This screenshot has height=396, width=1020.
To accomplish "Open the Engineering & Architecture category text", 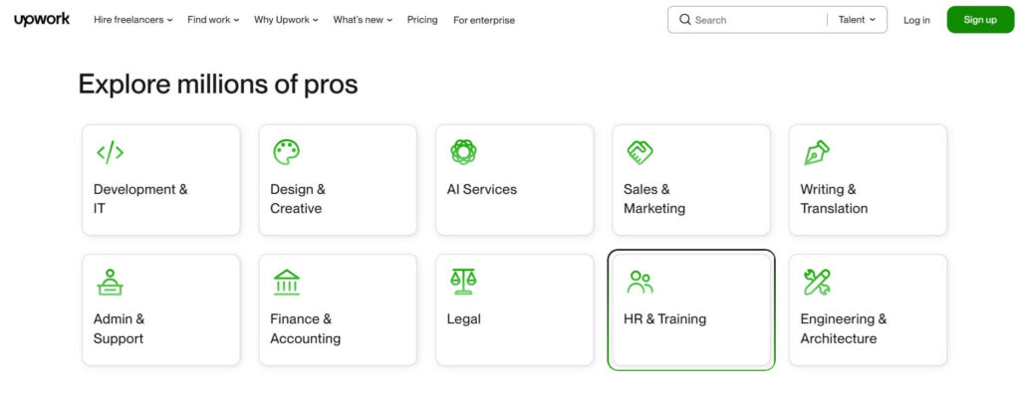I will [844, 329].
